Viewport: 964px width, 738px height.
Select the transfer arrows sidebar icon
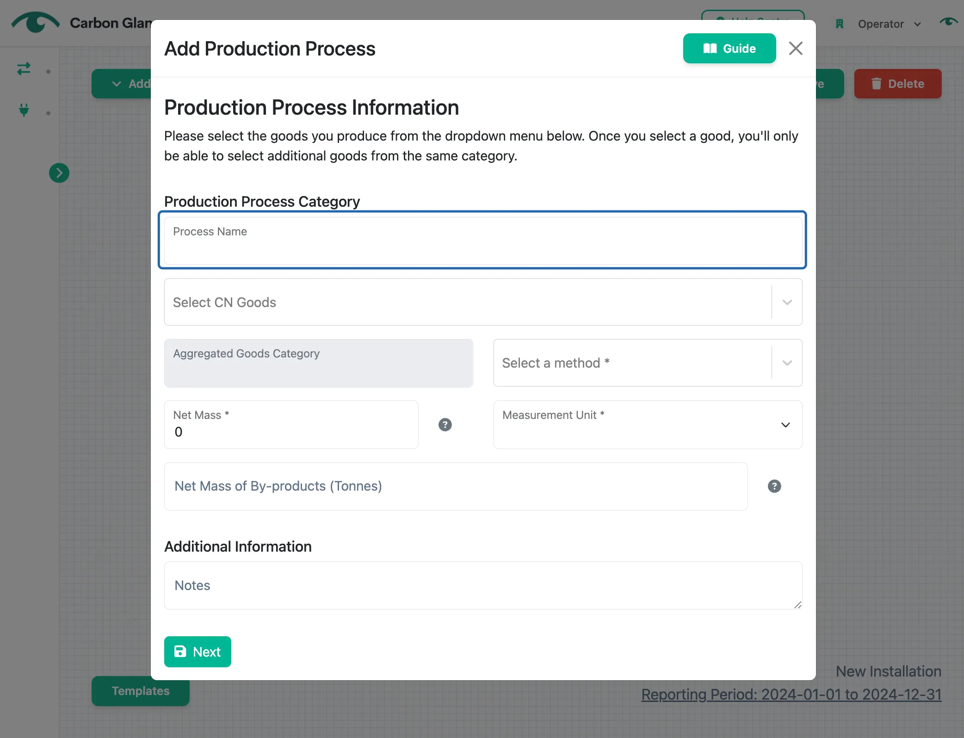(x=24, y=69)
